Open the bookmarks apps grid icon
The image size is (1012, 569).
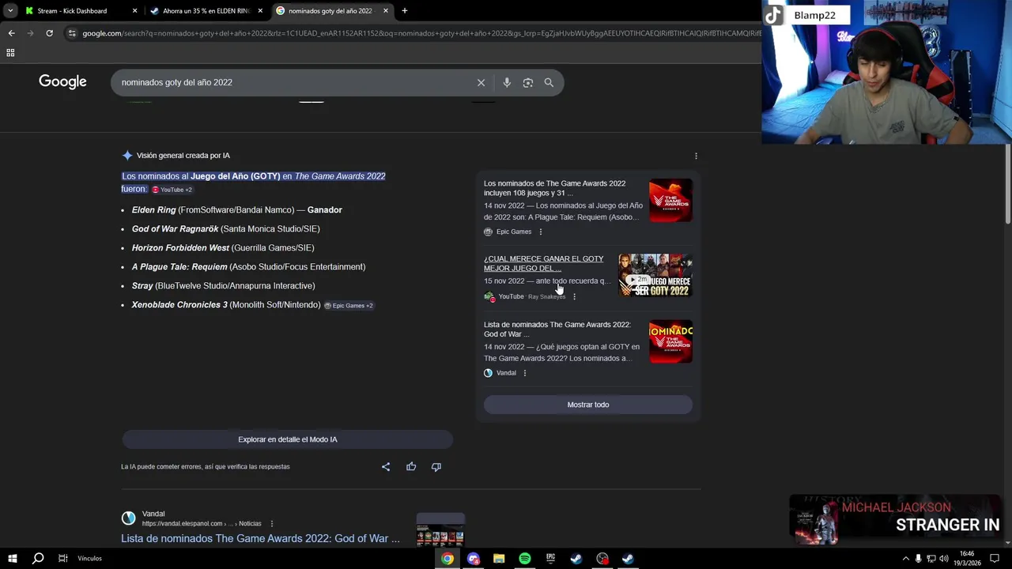pyautogui.click(x=10, y=53)
